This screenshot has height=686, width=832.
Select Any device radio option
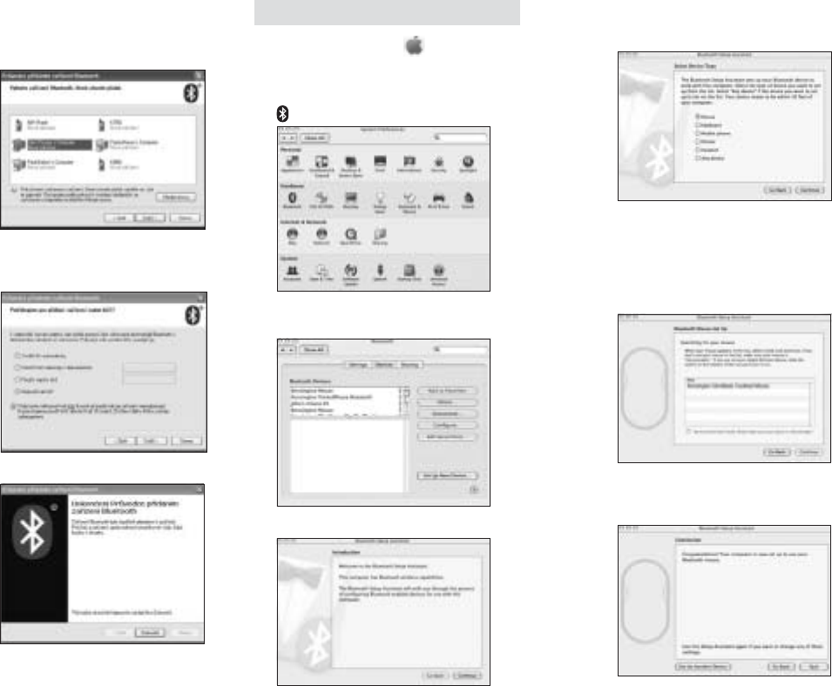pos(698,158)
